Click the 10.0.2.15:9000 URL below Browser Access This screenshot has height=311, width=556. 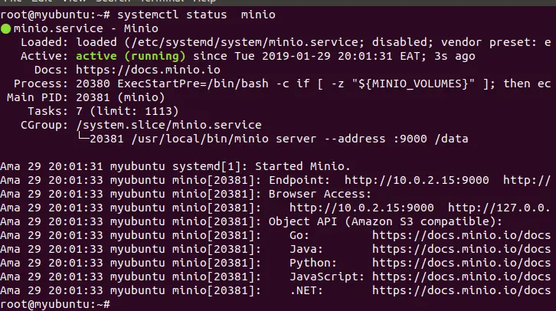(x=361, y=208)
